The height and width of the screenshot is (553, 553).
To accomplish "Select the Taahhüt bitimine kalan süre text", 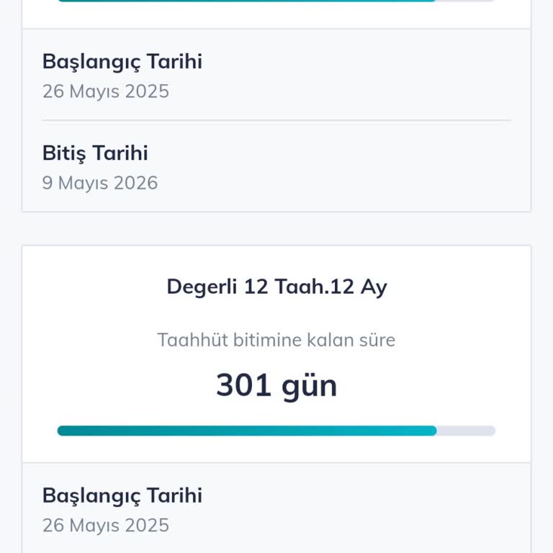I will coord(276,340).
